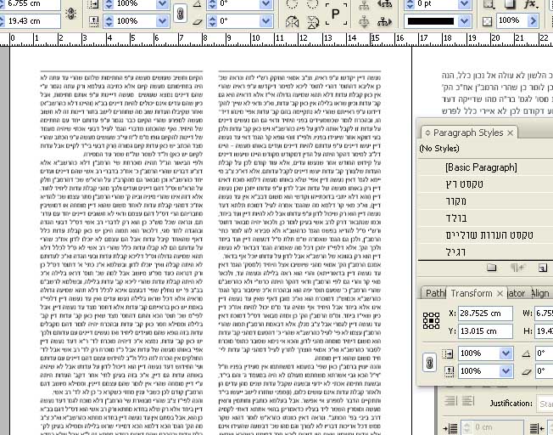Image resolution: width=553 pixels, height=435 pixels.
Task: Apply the בולד paragraph style
Action: pyautogui.click(x=485, y=218)
